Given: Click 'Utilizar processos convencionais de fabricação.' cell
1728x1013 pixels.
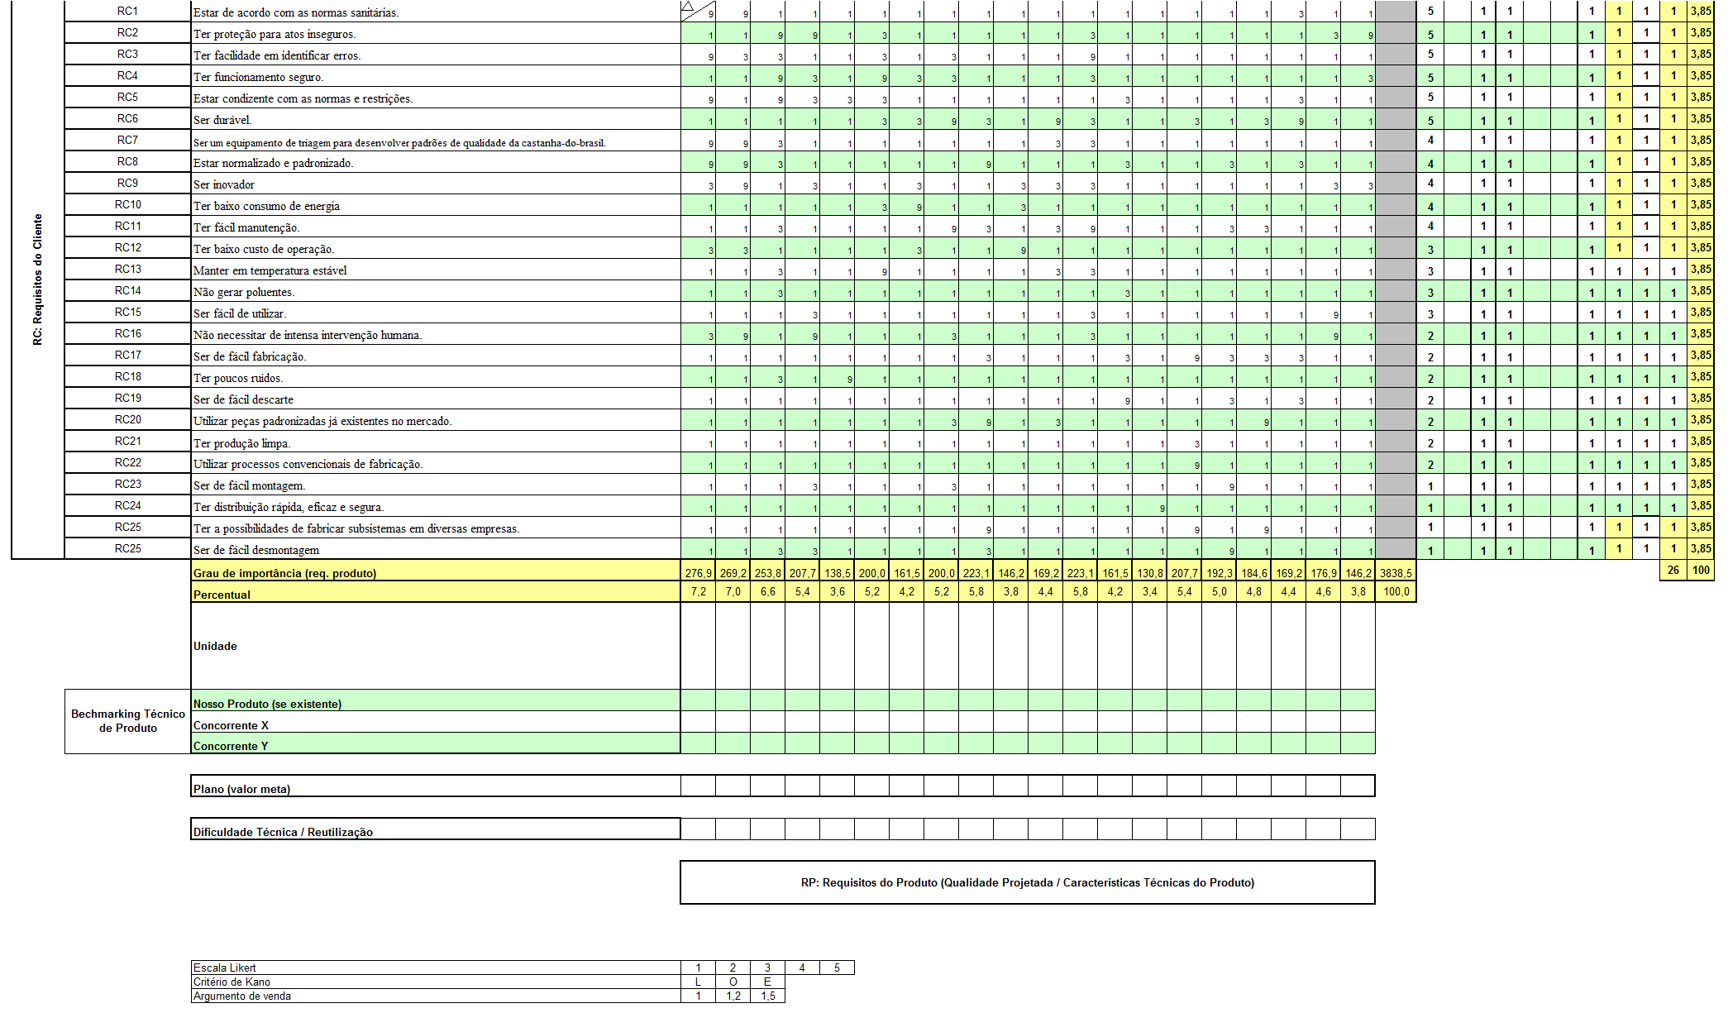Looking at the screenshot, I should pos(436,463).
